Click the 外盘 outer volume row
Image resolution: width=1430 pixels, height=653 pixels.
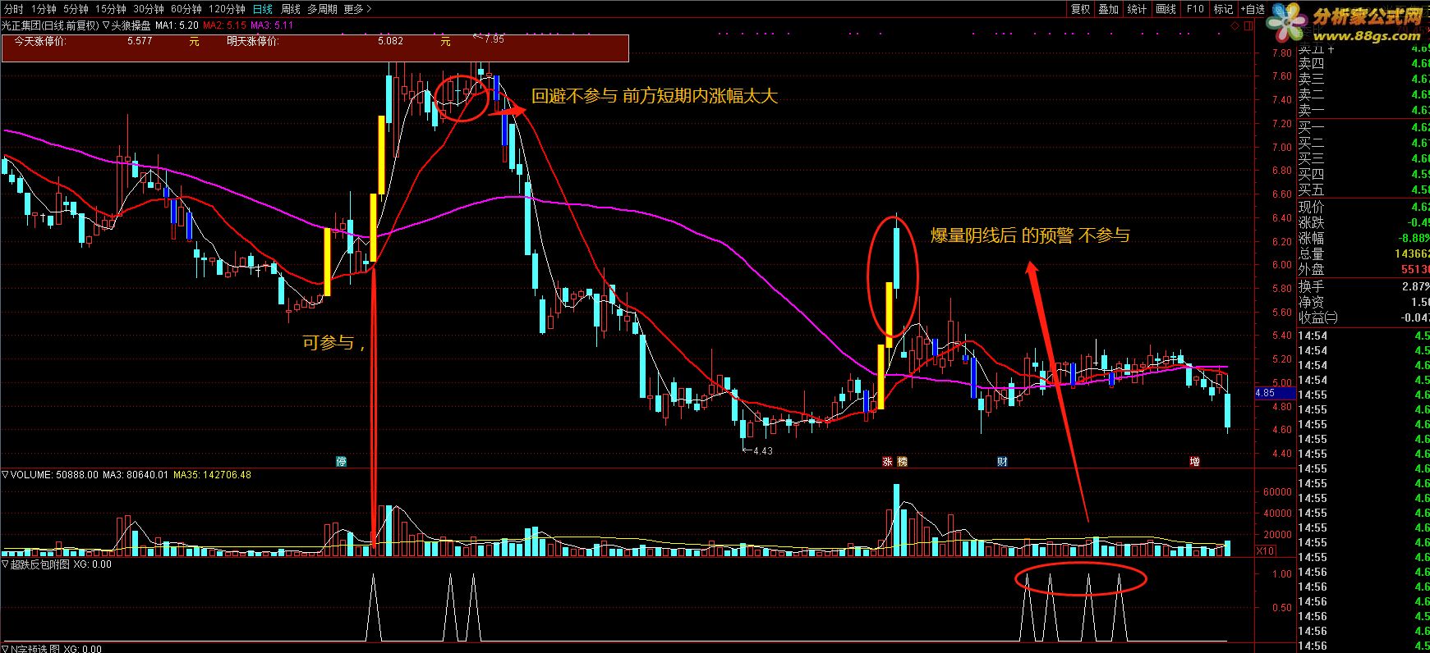1363,269
